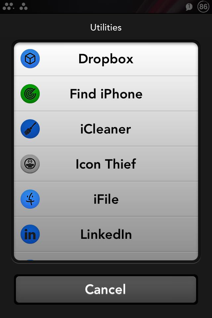Tap the circled 86 battery indicator
The image size is (212, 318).
(x=203, y=7)
